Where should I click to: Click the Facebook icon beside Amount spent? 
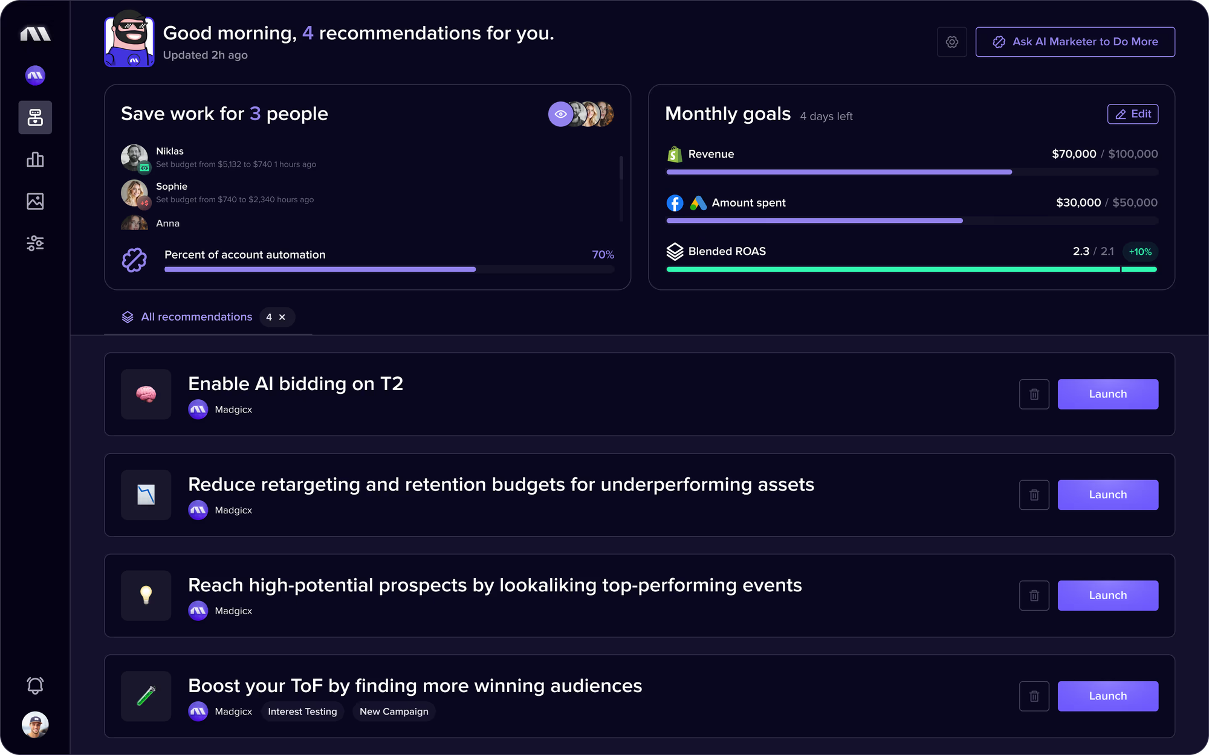[675, 203]
